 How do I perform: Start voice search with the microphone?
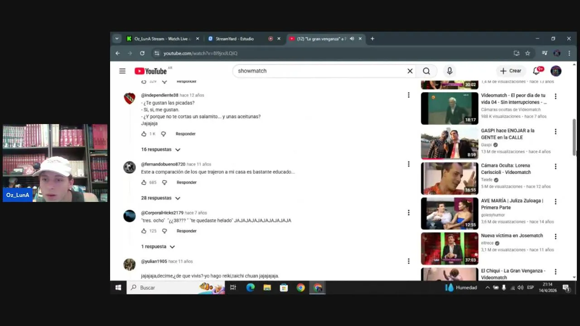(449, 71)
